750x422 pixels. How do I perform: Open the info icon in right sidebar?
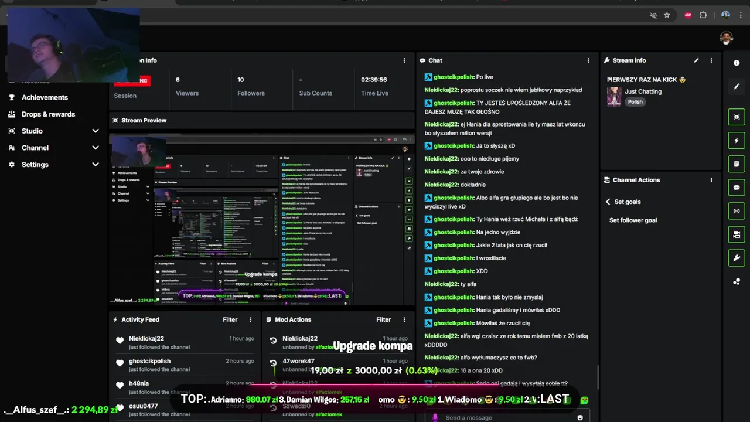pyautogui.click(x=737, y=63)
